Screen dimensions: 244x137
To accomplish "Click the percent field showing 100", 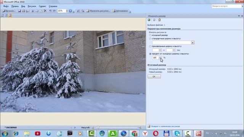I will pyautogui.click(x=156, y=57).
